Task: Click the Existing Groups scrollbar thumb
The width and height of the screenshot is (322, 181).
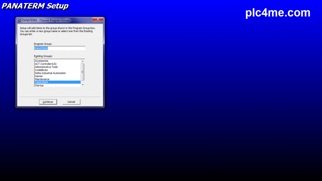Action: click(83, 72)
